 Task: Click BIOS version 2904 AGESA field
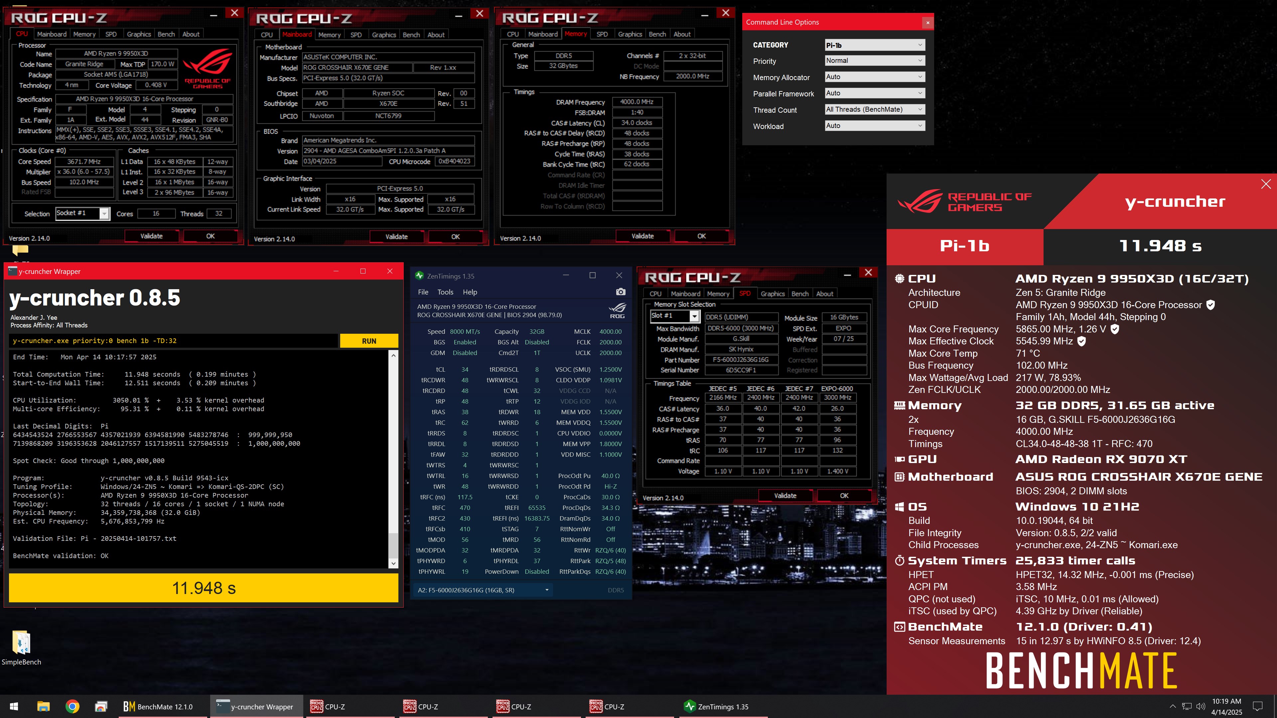(x=388, y=151)
